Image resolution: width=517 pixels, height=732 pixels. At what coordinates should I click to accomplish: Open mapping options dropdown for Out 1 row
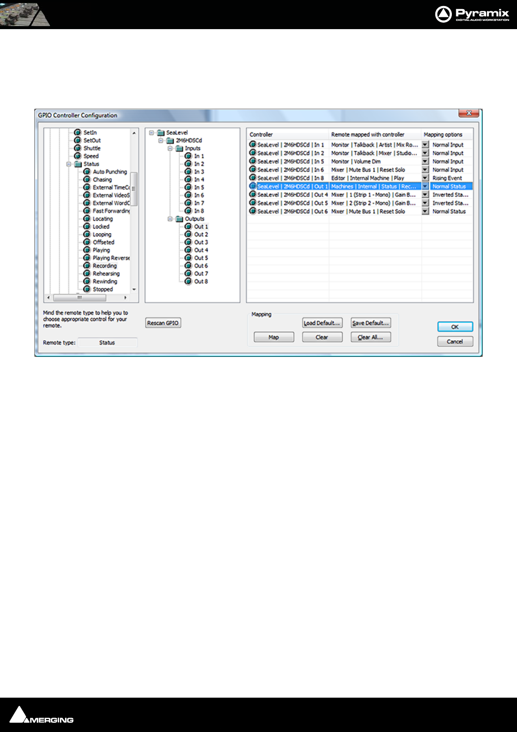[425, 186]
